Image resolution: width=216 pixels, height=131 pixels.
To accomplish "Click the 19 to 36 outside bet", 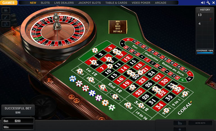I will [x=141, y=116].
